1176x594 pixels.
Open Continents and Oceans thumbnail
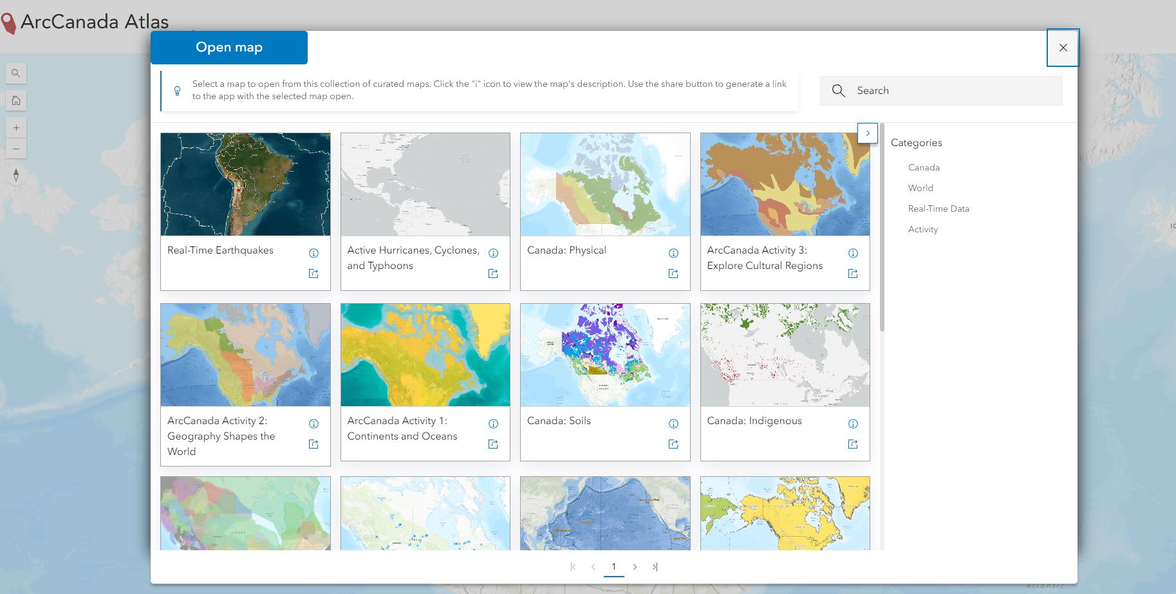click(x=425, y=355)
